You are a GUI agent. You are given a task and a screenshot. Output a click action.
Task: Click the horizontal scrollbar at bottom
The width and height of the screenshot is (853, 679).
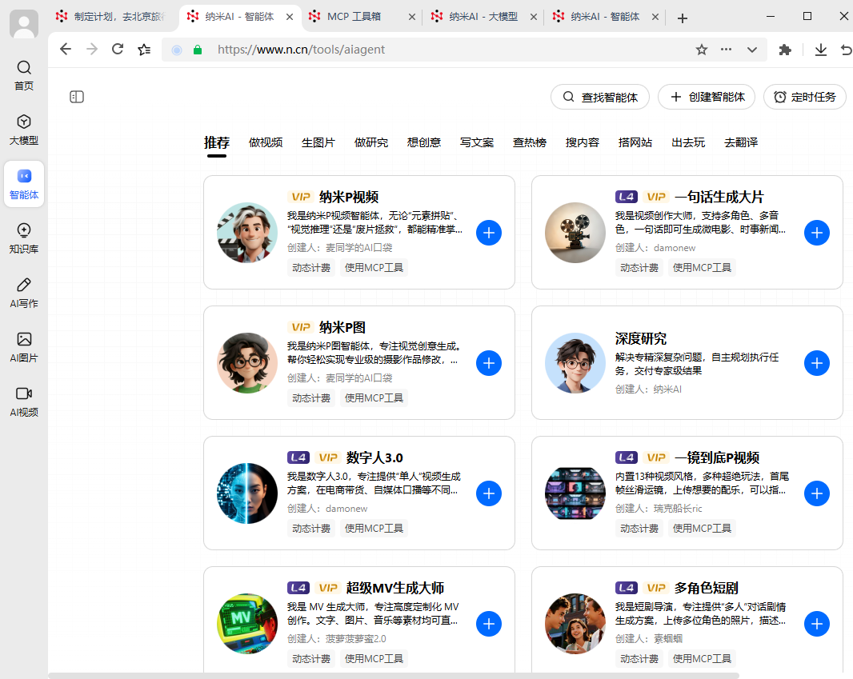394,676
